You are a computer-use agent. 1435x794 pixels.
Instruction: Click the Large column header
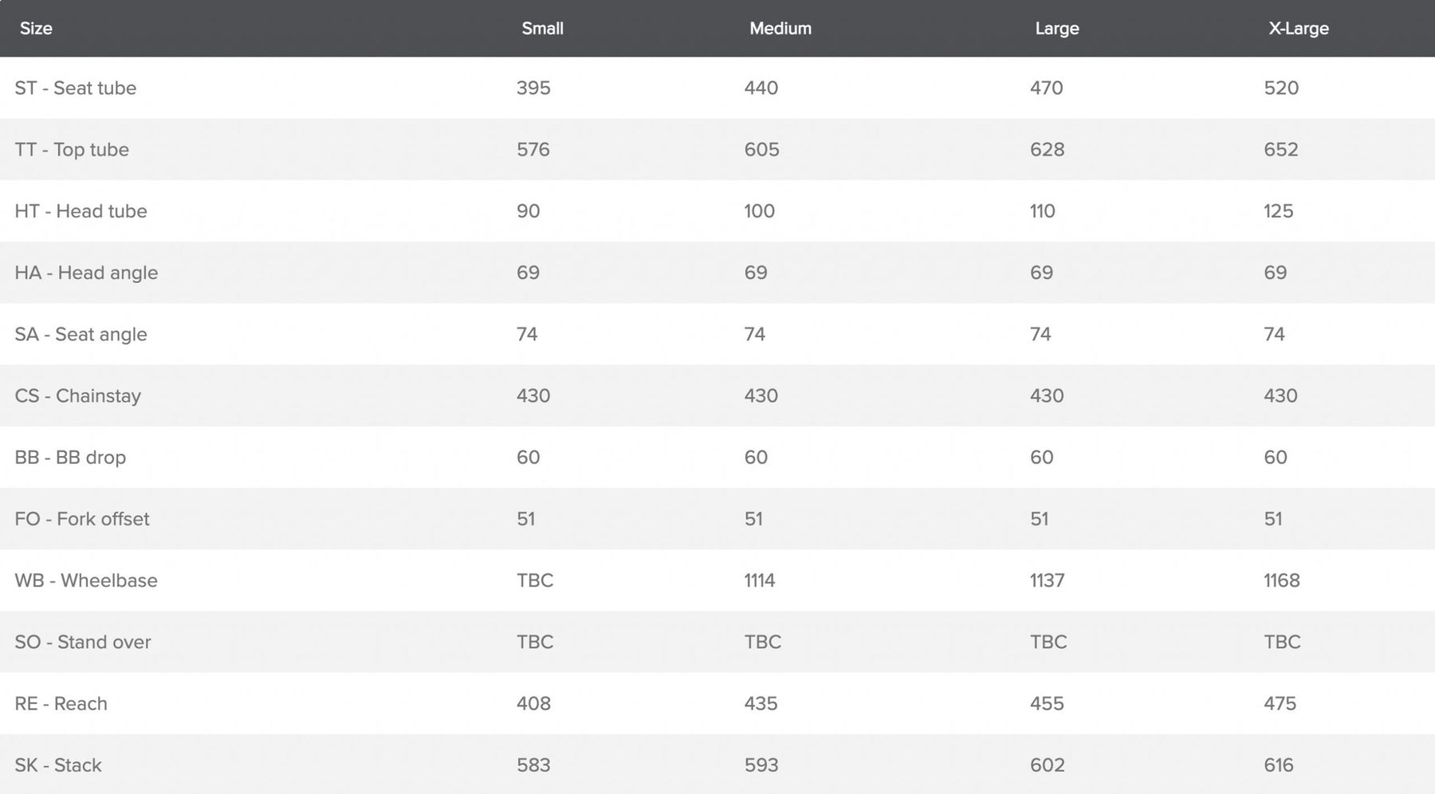[x=1056, y=29]
